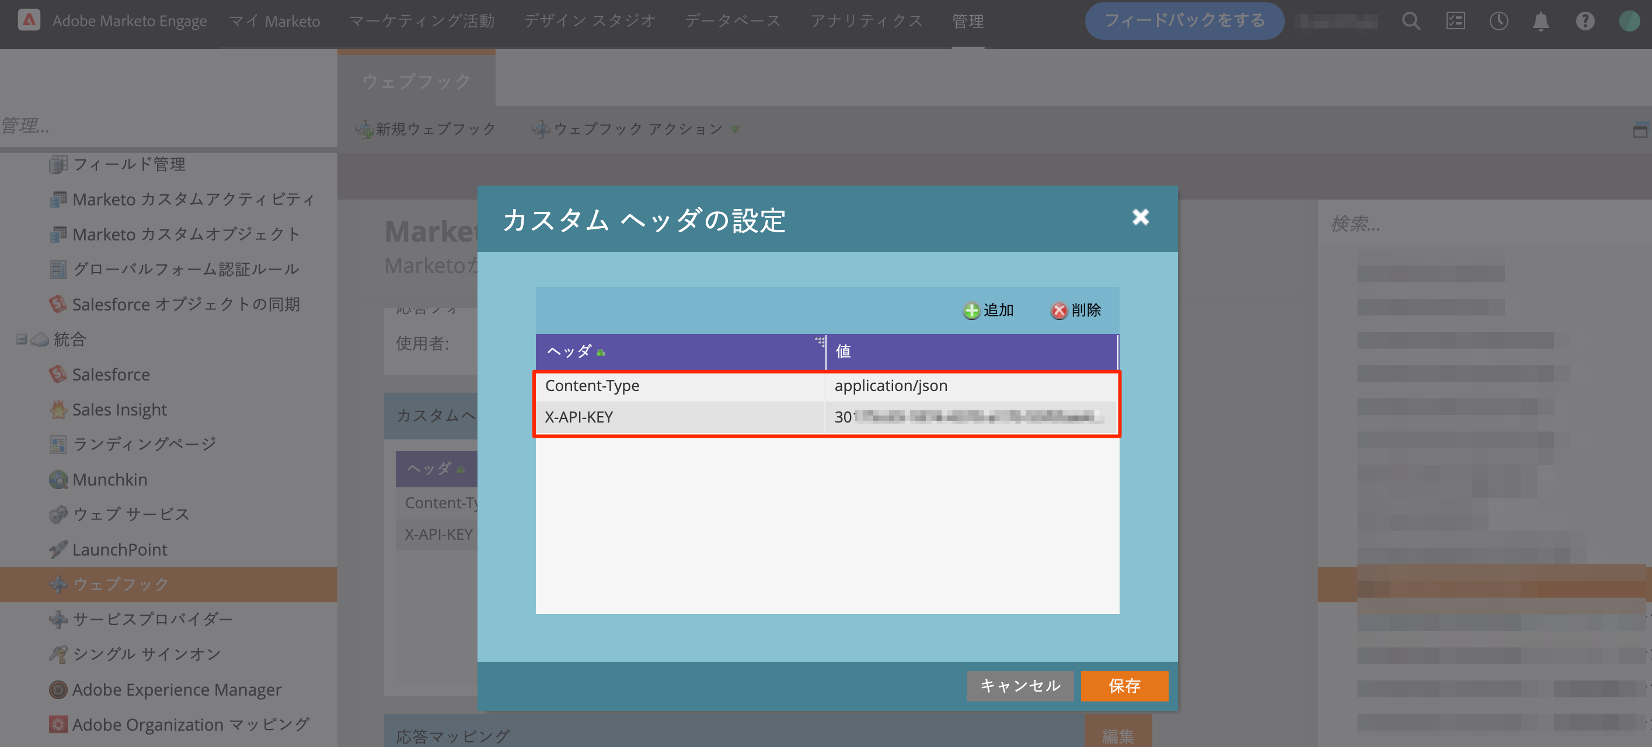
Task: Open the global search magnifier icon
Action: coord(1411,21)
